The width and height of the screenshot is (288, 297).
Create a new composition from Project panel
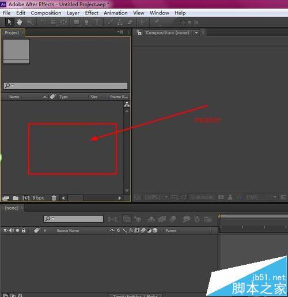26,198
